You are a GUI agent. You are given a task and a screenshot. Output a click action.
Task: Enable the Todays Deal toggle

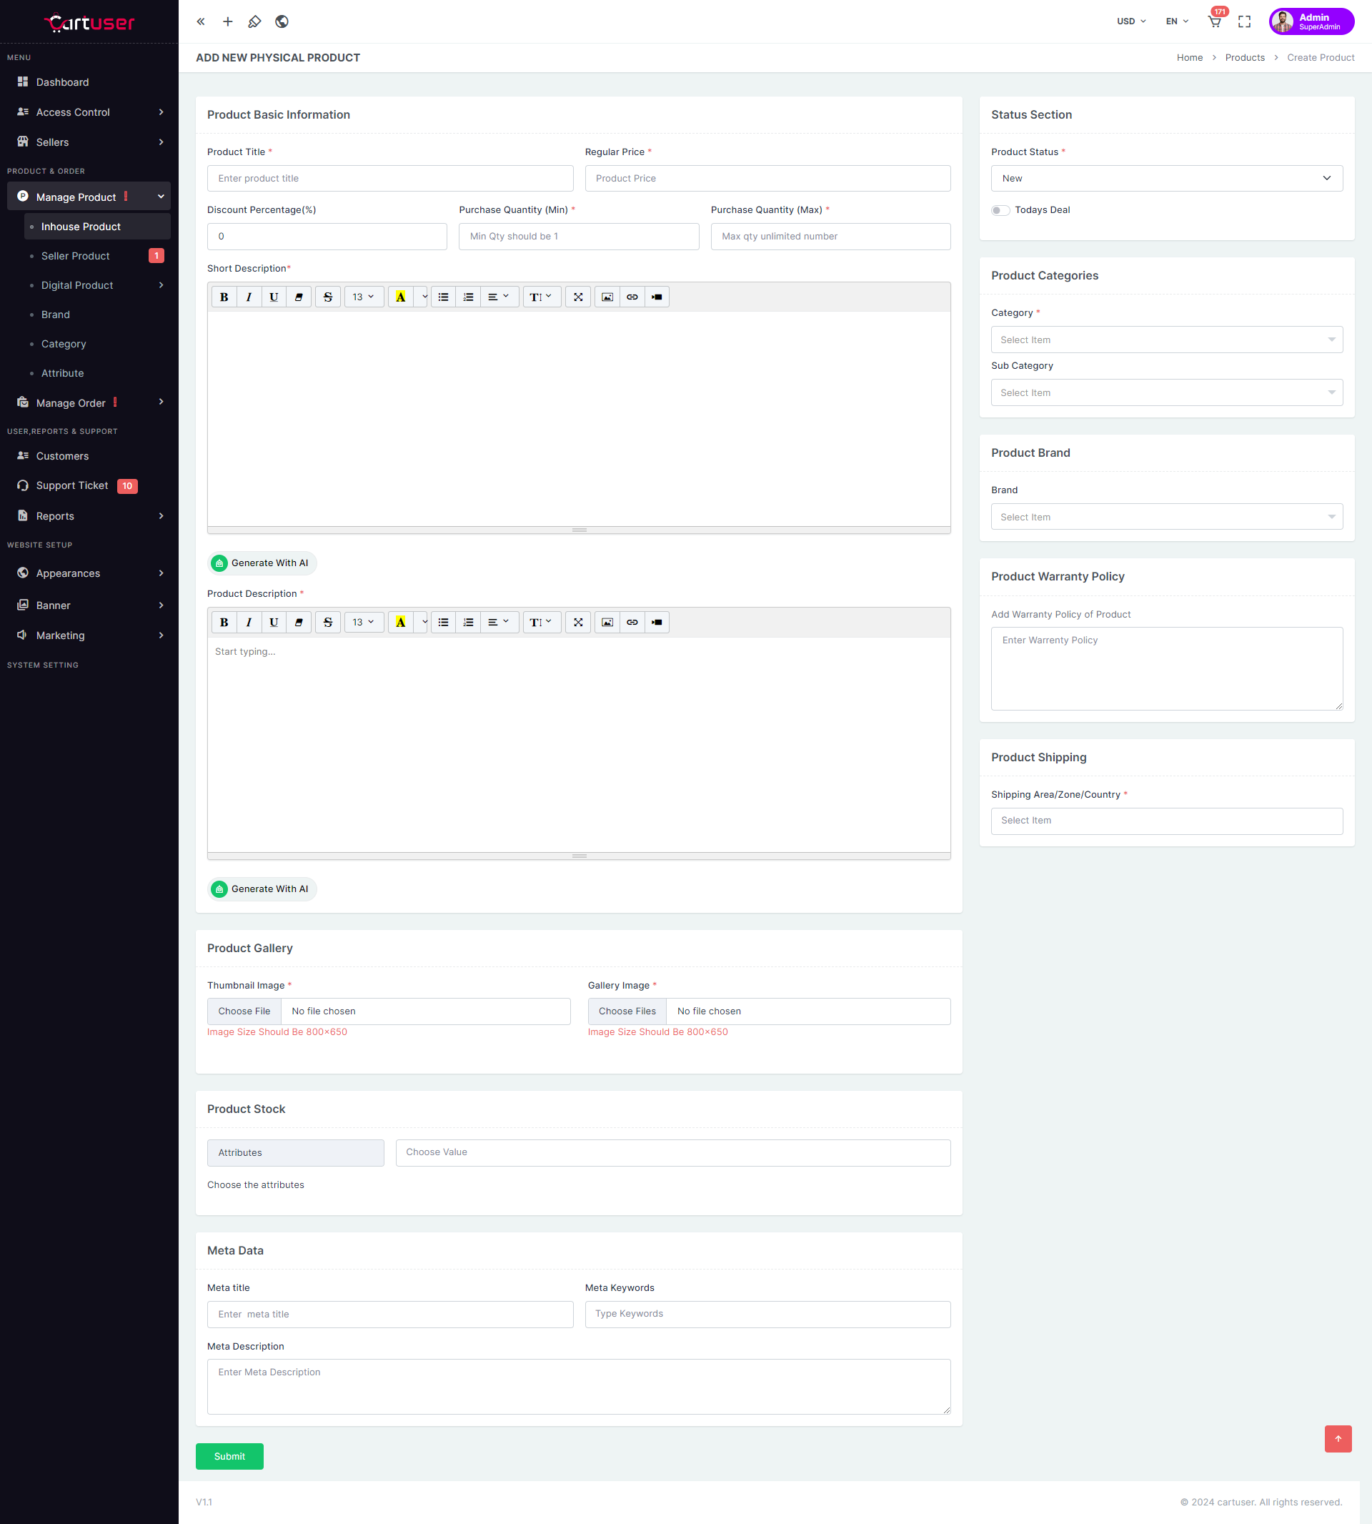[1000, 210]
